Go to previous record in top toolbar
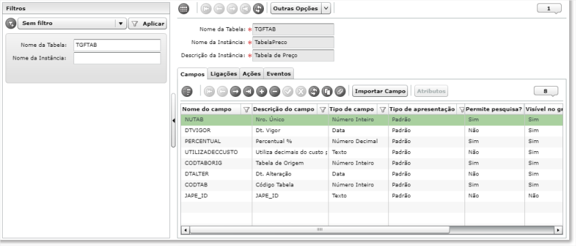 point(219,9)
